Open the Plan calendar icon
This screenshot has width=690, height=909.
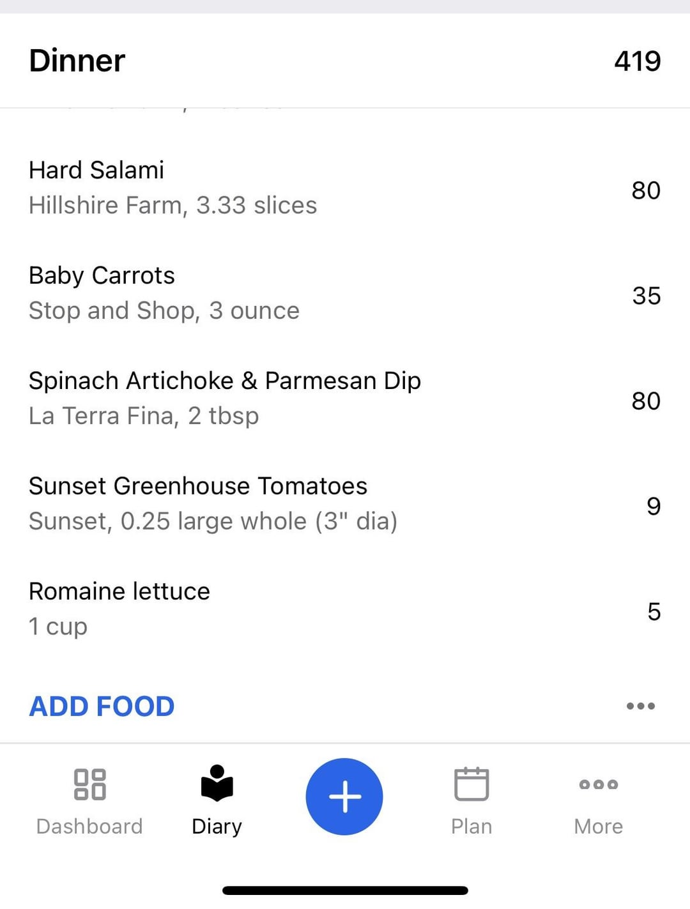471,784
